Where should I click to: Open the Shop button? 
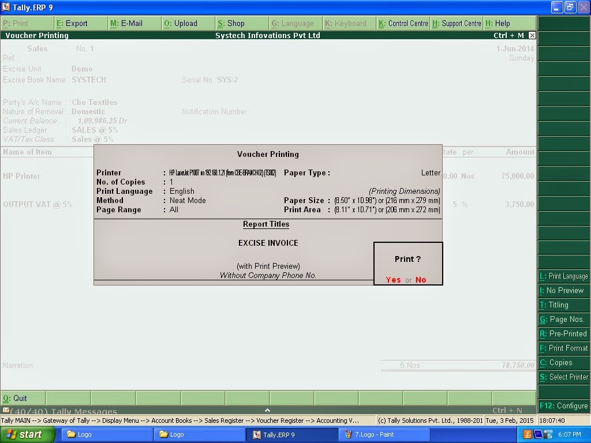pyautogui.click(x=242, y=23)
